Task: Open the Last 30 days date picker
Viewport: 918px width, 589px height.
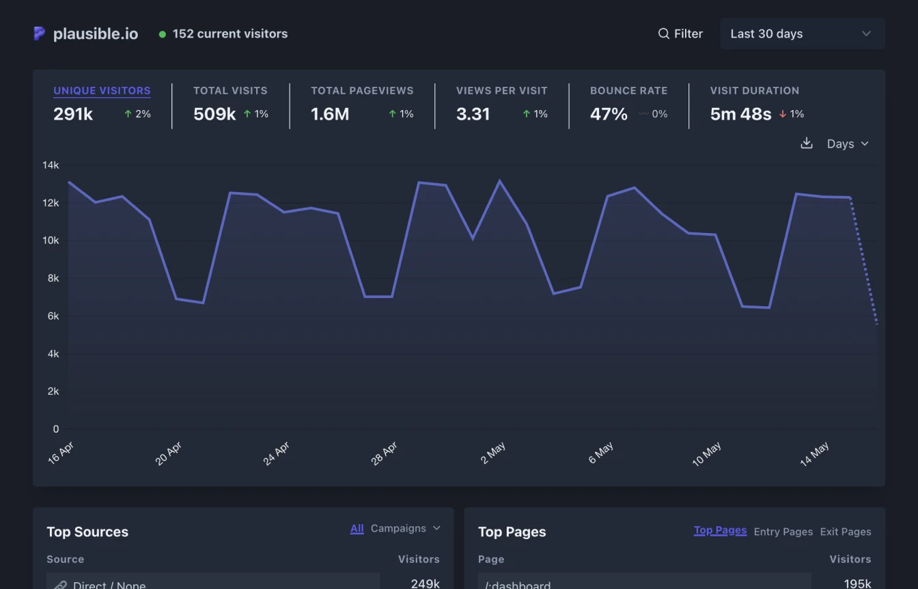Action: pos(803,33)
